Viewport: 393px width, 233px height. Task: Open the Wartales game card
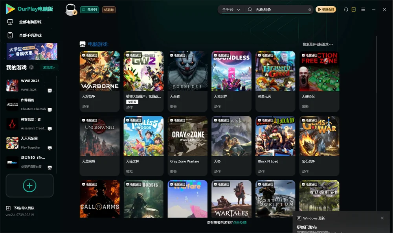(231, 199)
